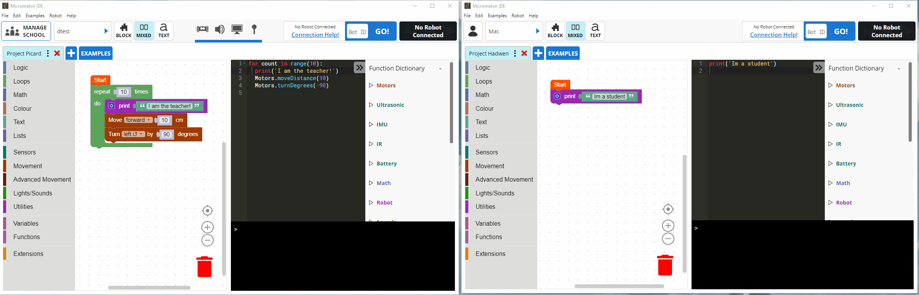Open the Examples menu in left window
Screen dimensions: 919x295
pos(35,16)
